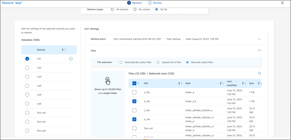
Task: Go to the Review step
Action: coord(155,3)
